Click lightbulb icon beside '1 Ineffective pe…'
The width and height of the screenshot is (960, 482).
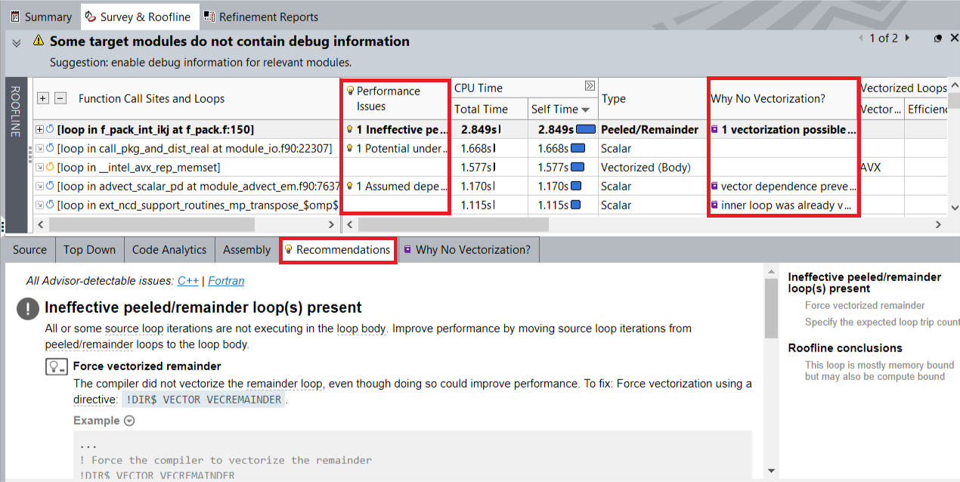click(x=350, y=130)
